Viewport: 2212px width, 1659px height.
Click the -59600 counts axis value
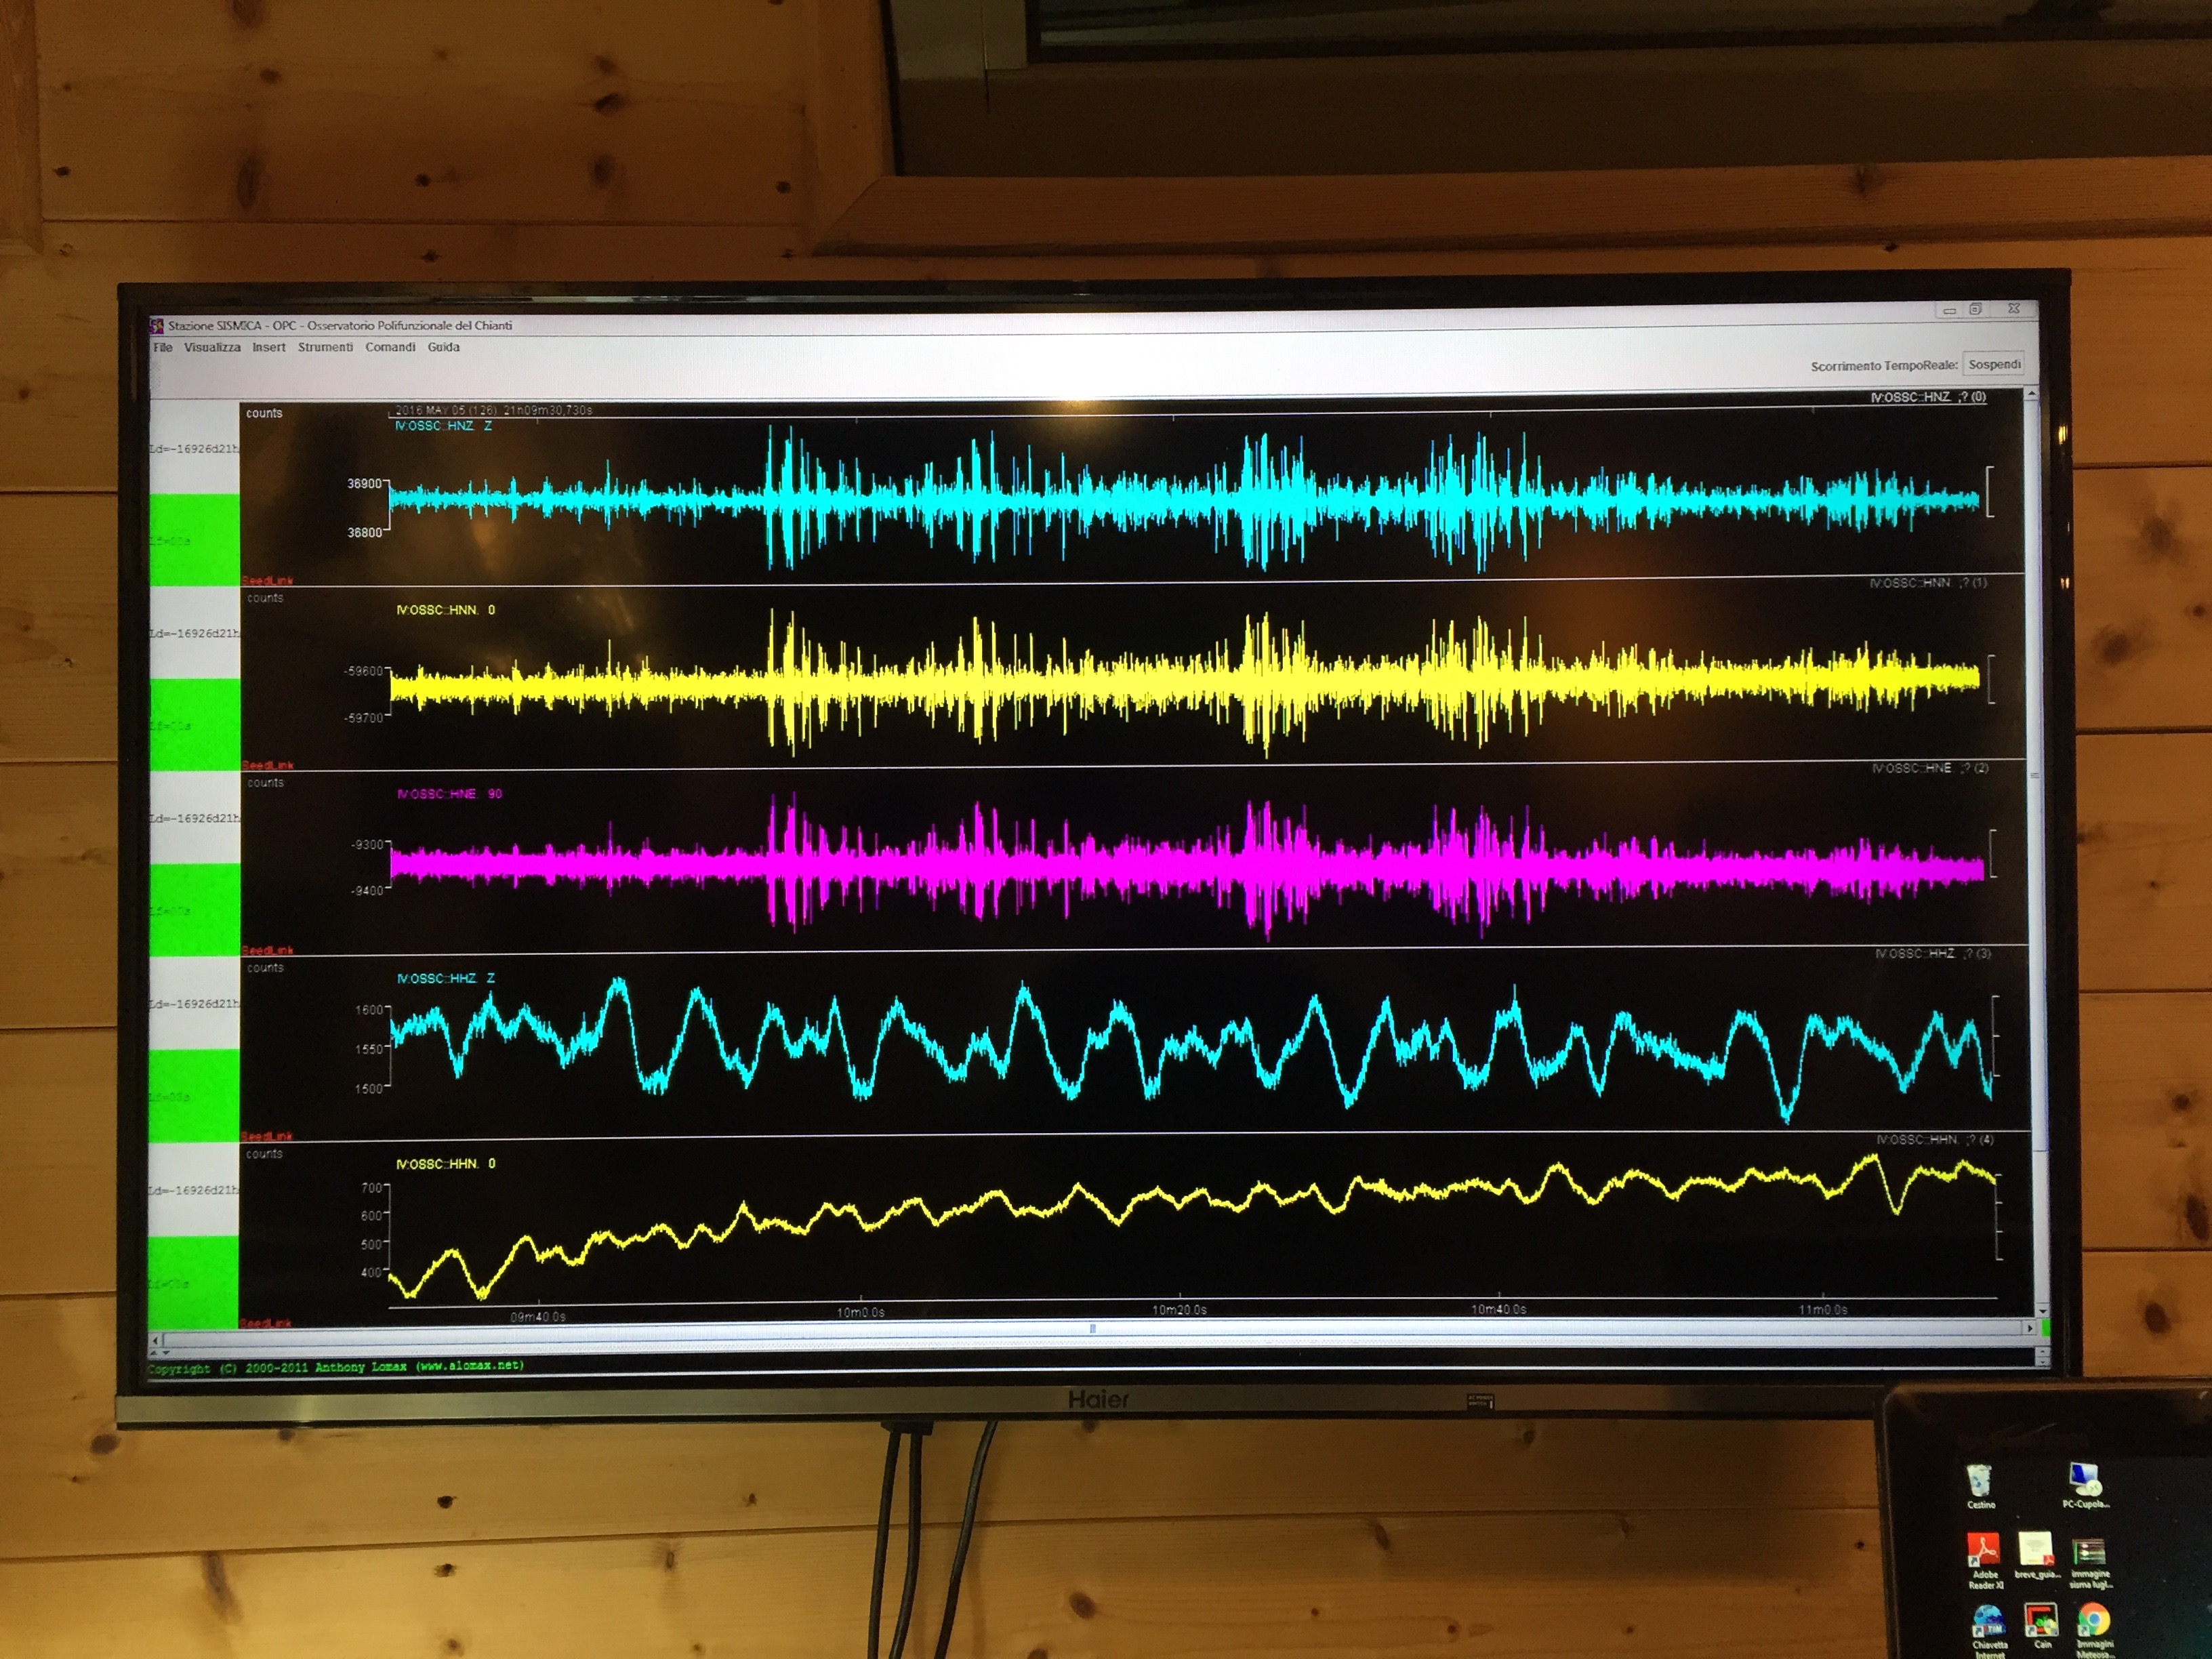(x=363, y=671)
